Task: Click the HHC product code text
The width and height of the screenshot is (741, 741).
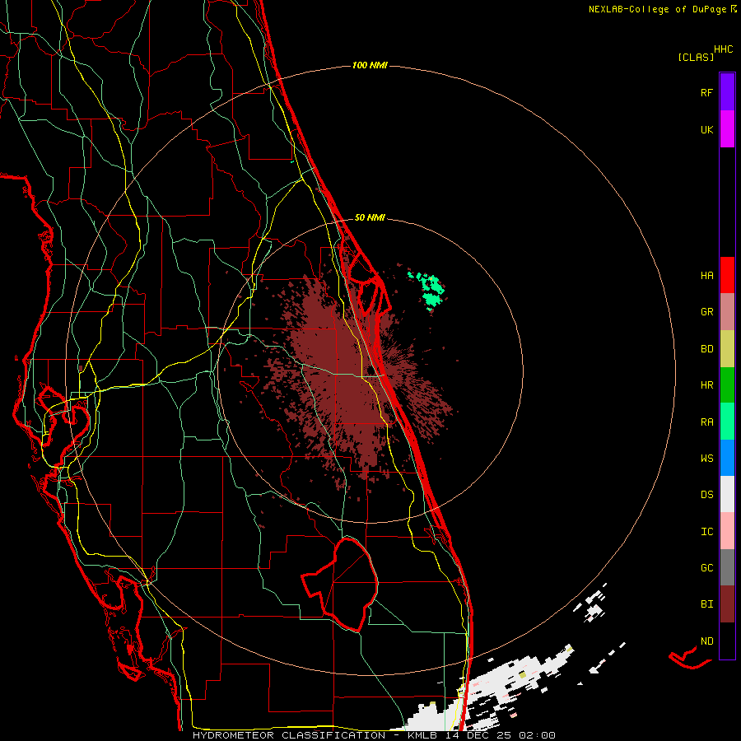Action: [724, 49]
